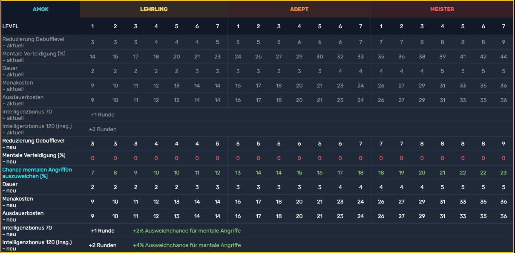Viewport: 515px width, 253px height.
Task: Click green value 23 in Chance row
Action: click(x=503, y=172)
